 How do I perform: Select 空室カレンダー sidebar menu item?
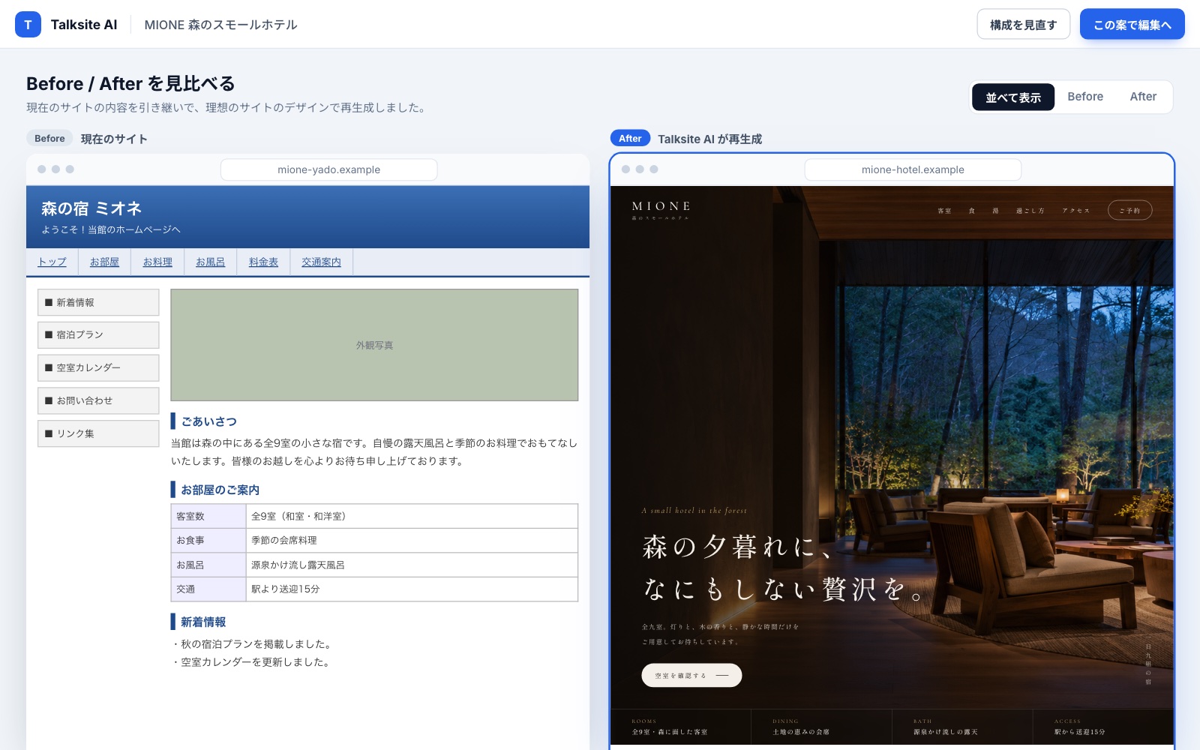pos(98,367)
